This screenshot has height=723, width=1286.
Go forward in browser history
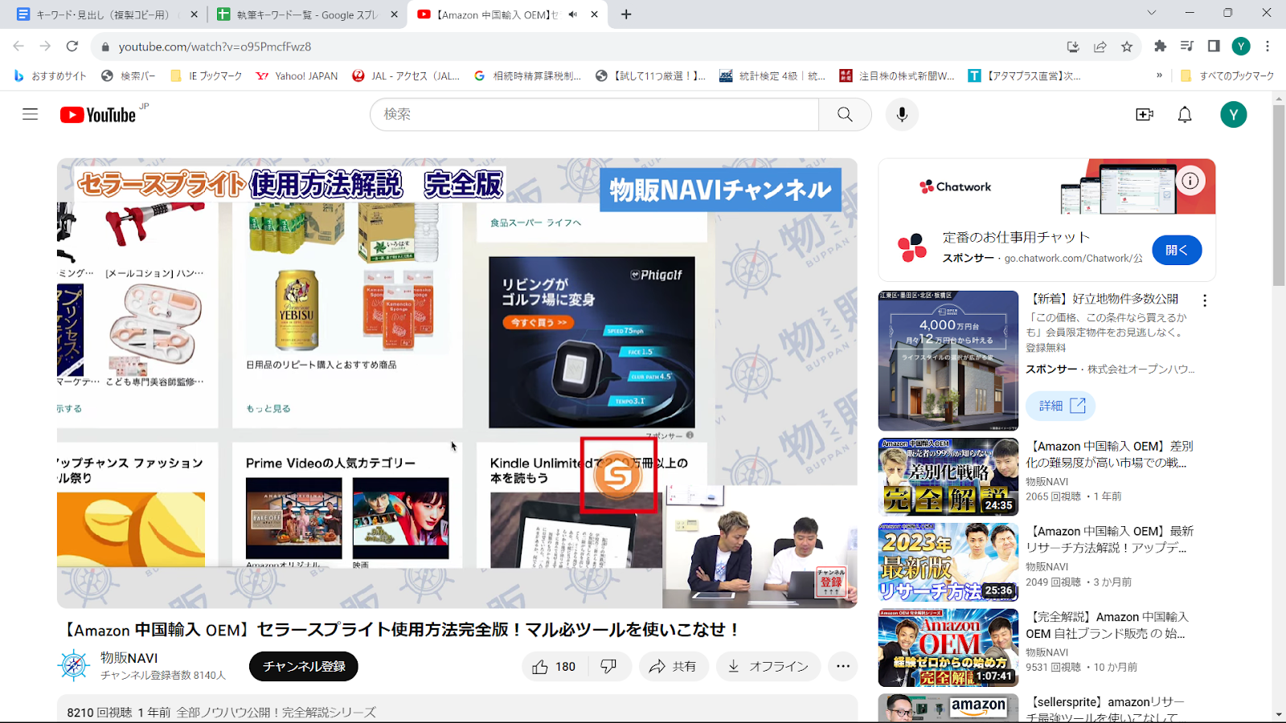click(45, 47)
